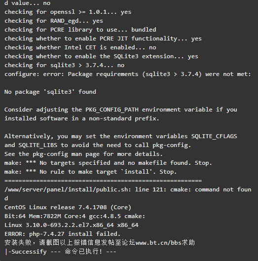The width and height of the screenshot is (258, 261).
Task: Click the SQLITE_CFLAGS variable name
Action: click(x=214, y=136)
